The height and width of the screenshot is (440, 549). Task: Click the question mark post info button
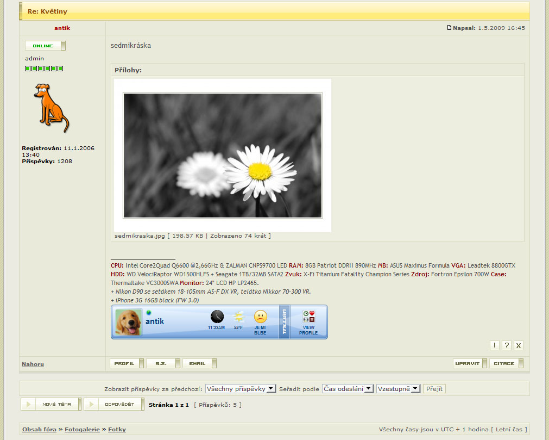point(506,345)
